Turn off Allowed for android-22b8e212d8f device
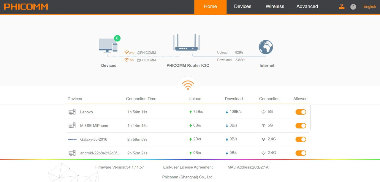 pos(301,153)
